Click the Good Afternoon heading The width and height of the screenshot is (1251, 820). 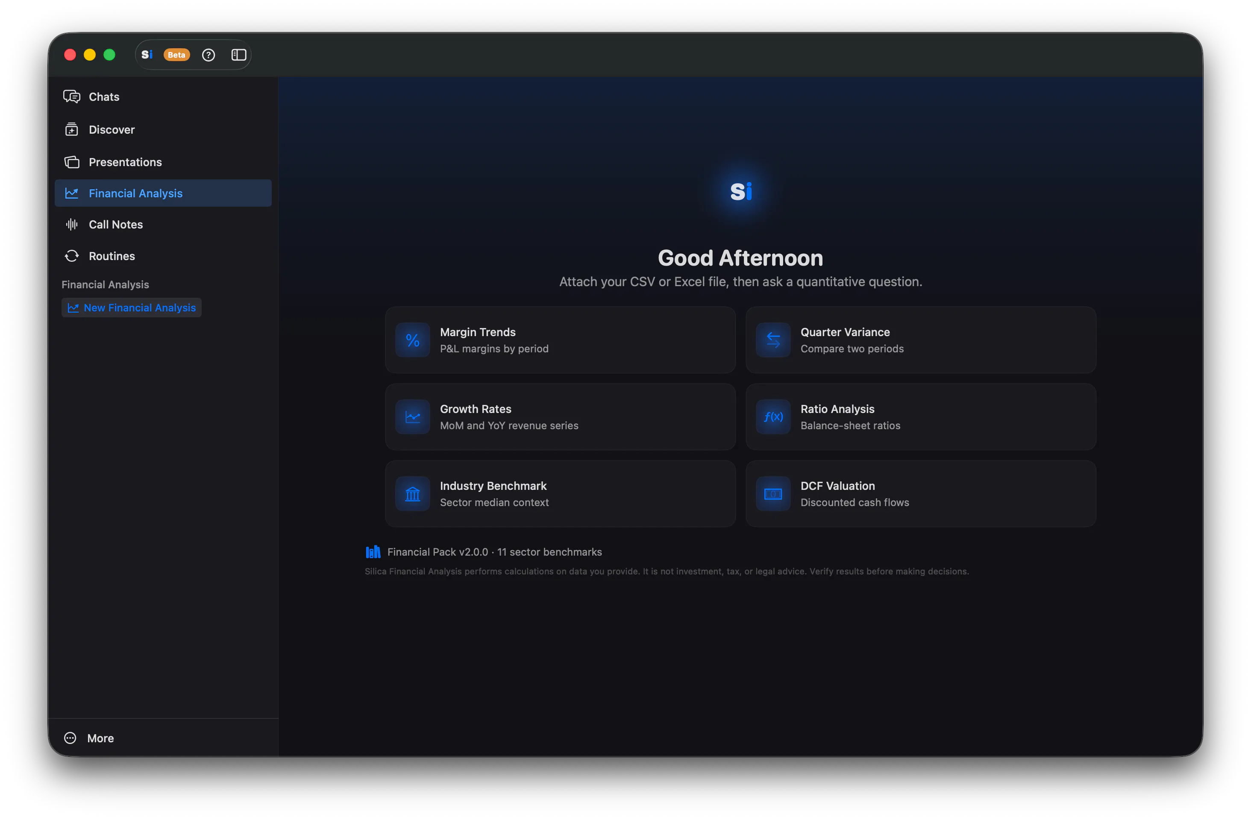point(740,258)
